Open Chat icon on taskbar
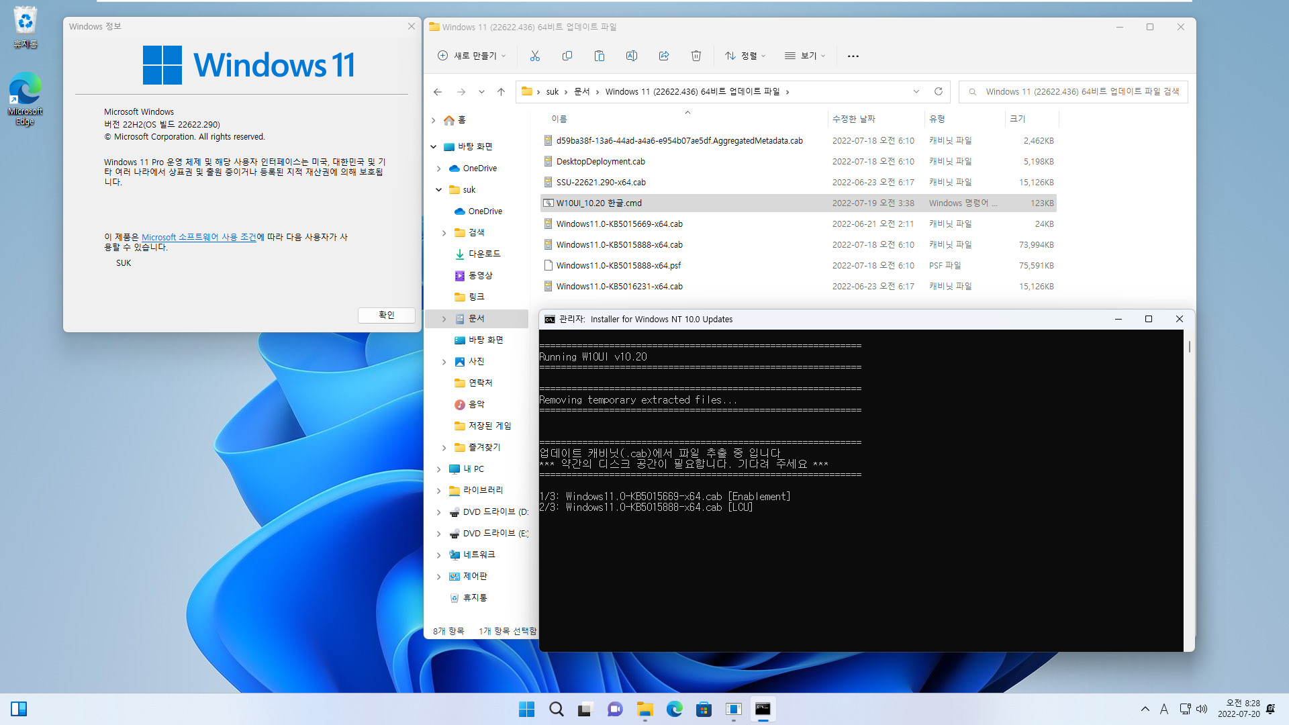 [615, 709]
